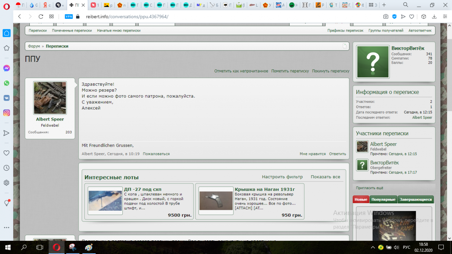Open browsing history clock icon
The width and height of the screenshot is (452, 254).
pos(6,168)
